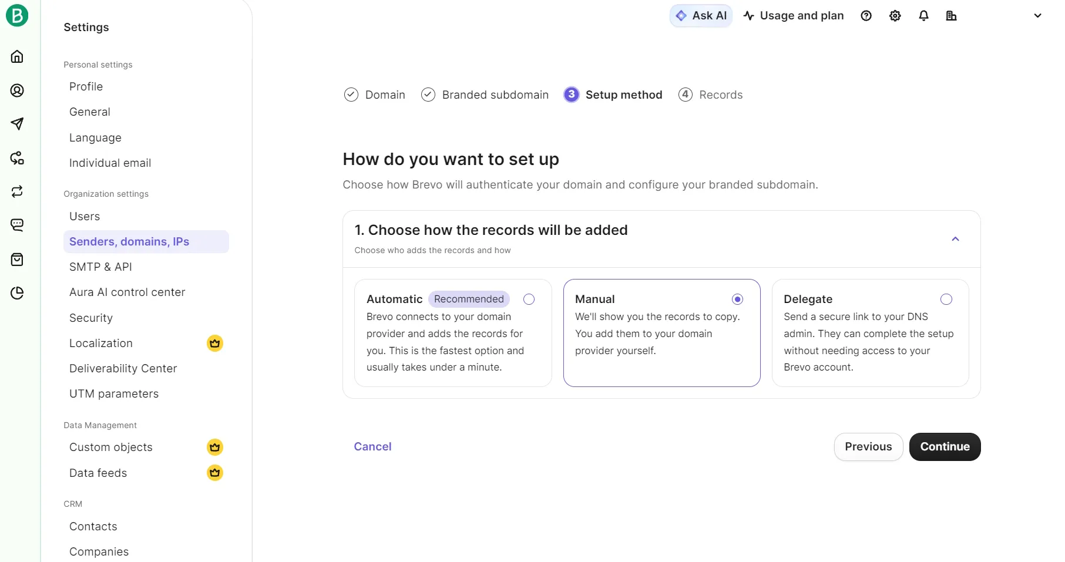
Task: Open the settings gear icon
Action: pos(895,16)
